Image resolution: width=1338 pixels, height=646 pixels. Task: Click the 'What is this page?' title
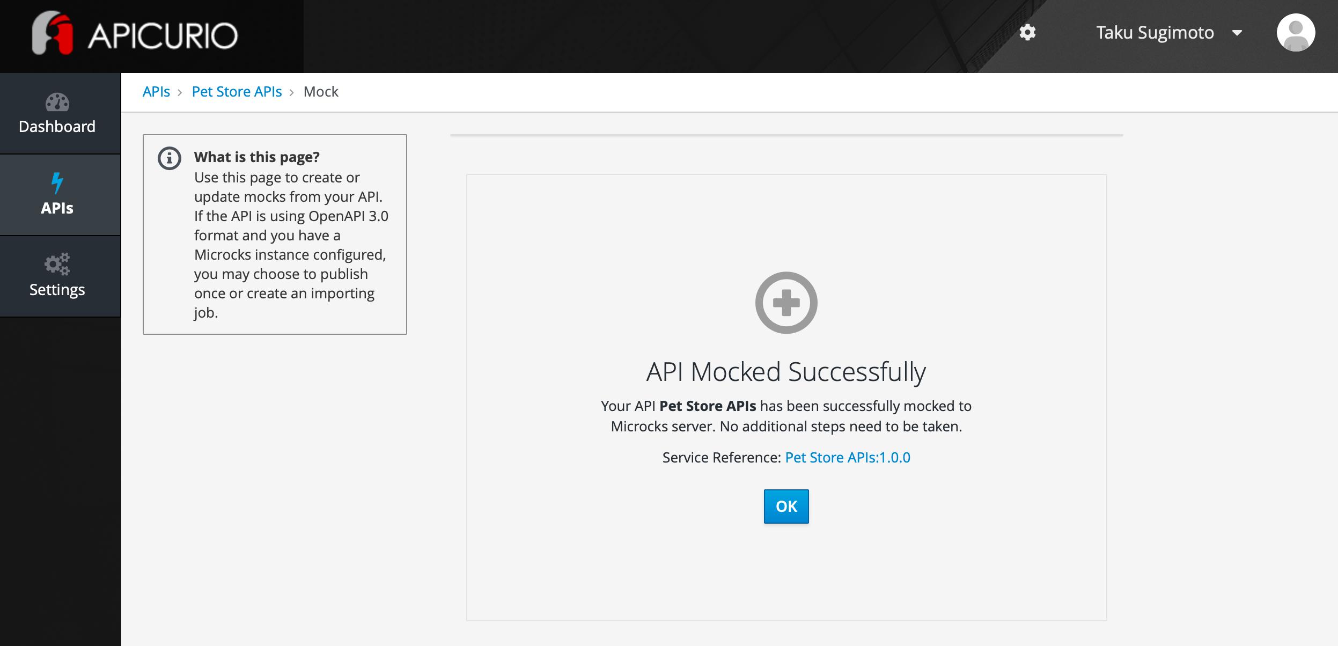[257, 157]
